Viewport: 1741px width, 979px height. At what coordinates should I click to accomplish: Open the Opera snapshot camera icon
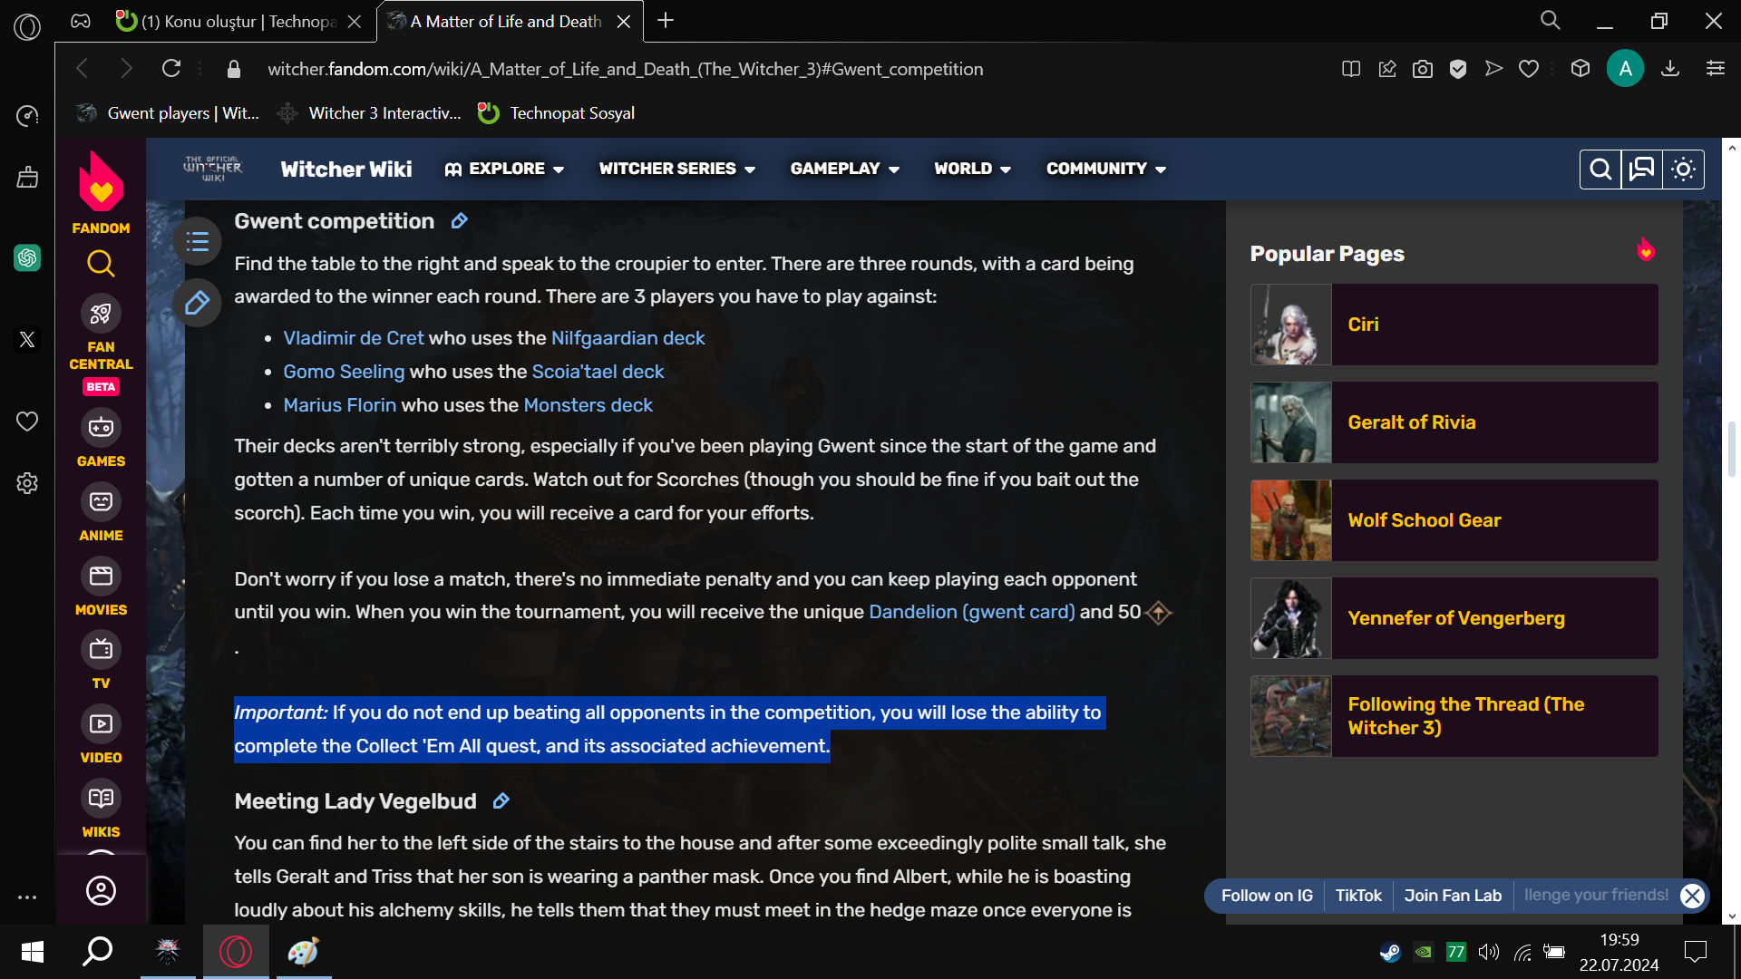coord(1422,69)
